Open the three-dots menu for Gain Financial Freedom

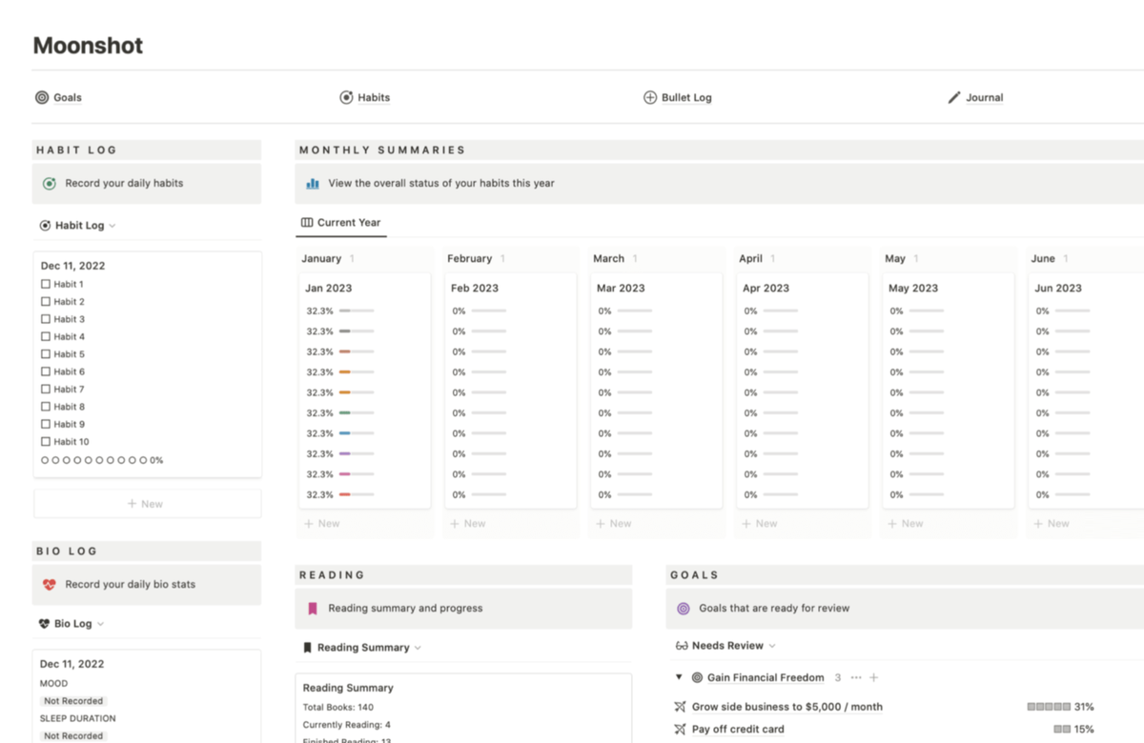click(856, 677)
